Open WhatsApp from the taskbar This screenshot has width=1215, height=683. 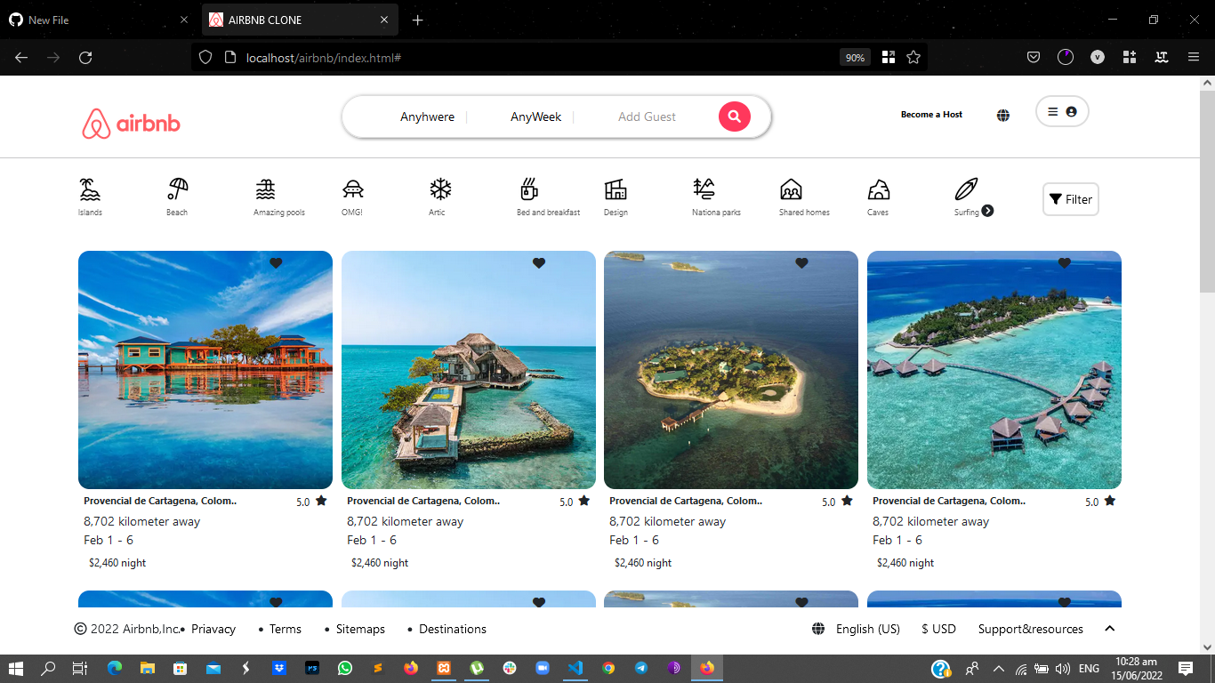pos(345,668)
